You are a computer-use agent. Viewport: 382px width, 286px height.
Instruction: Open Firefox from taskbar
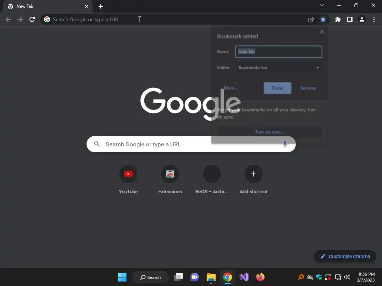[260, 277]
